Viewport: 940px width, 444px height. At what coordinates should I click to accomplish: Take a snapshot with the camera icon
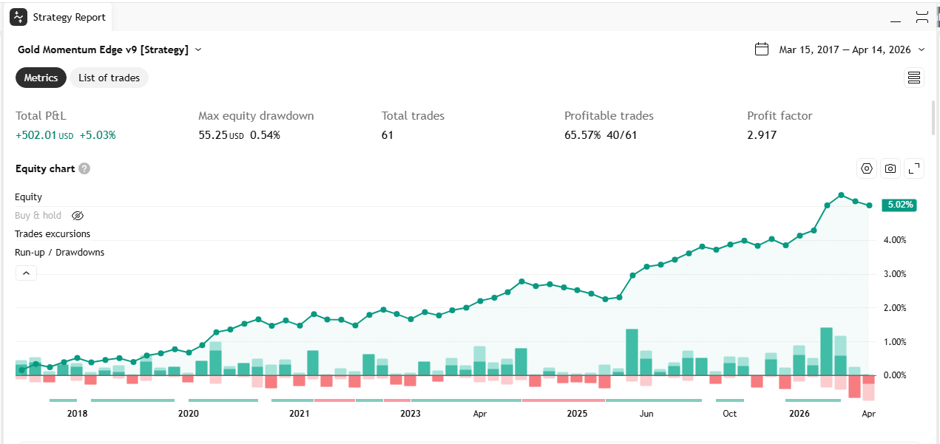[890, 168]
